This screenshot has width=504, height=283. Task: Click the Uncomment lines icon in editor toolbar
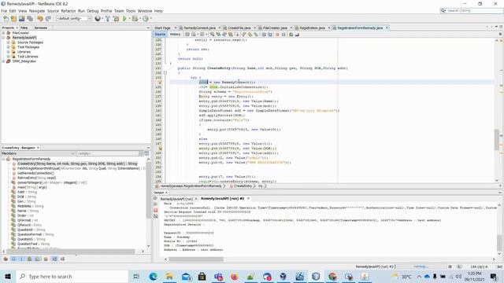(297, 35)
